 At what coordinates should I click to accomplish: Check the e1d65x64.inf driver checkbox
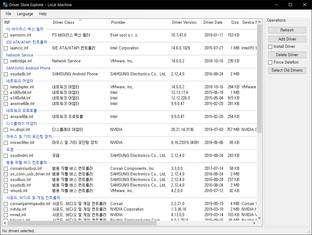[x=6, y=93]
